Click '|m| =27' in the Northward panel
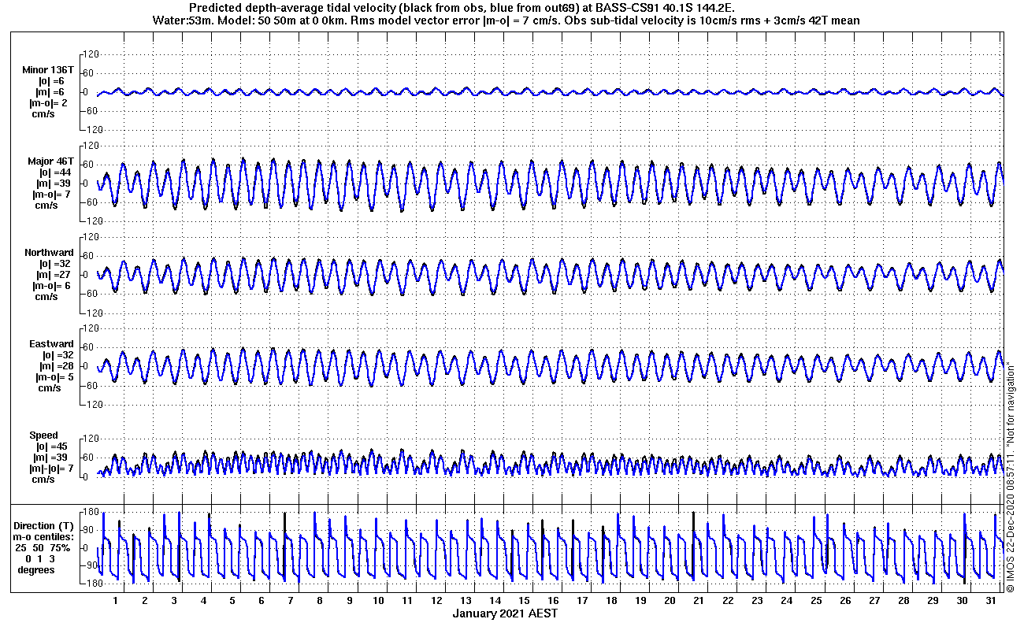 (52, 275)
